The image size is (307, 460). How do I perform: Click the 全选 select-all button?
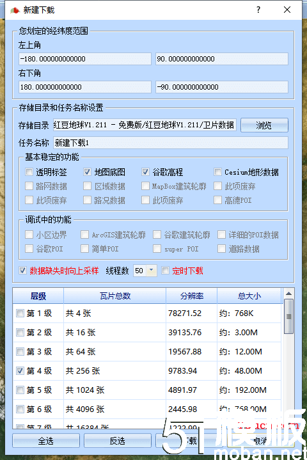click(x=46, y=441)
